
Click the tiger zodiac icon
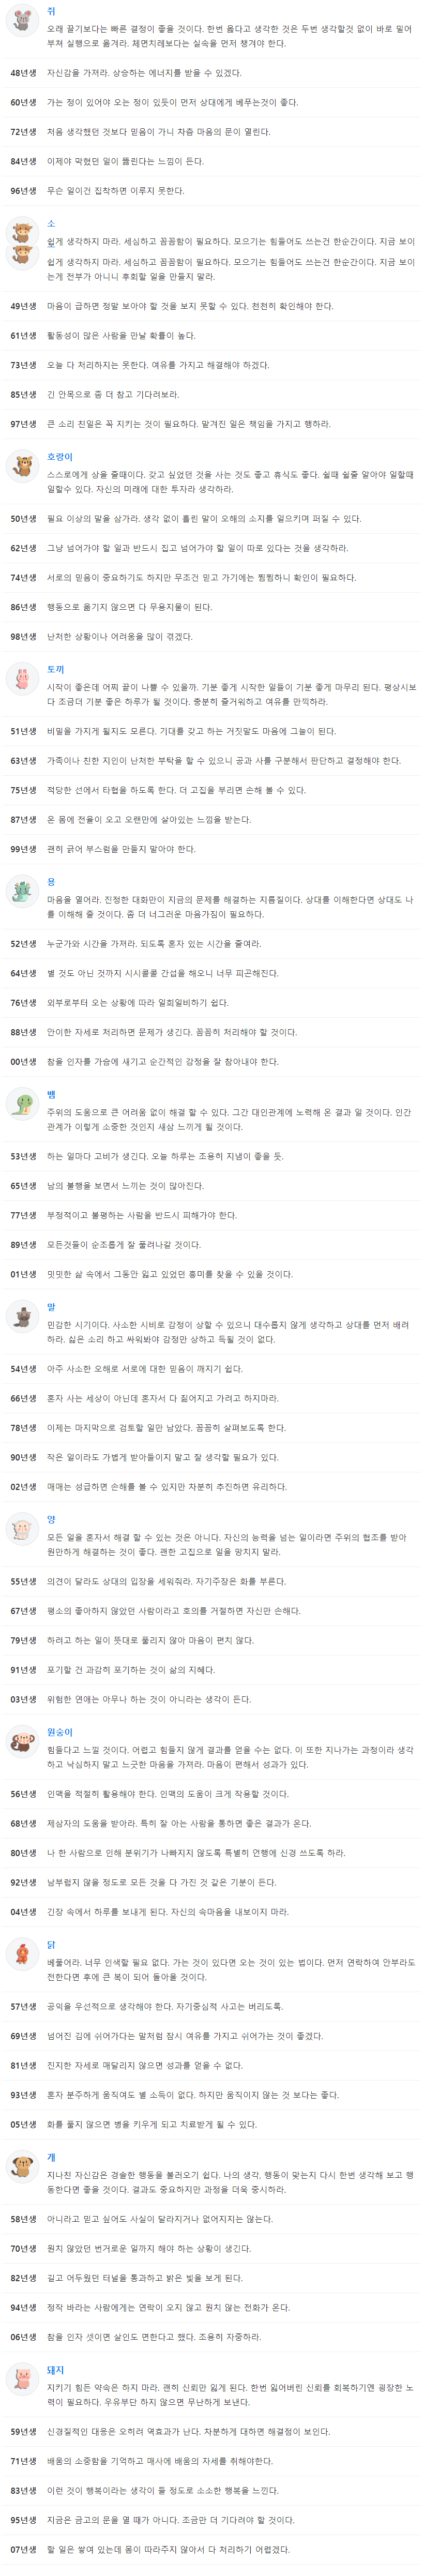[x=22, y=467]
